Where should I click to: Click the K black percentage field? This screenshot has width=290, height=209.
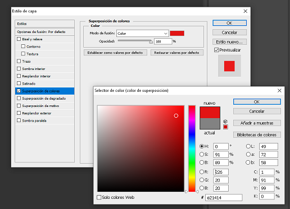[x=267, y=196]
